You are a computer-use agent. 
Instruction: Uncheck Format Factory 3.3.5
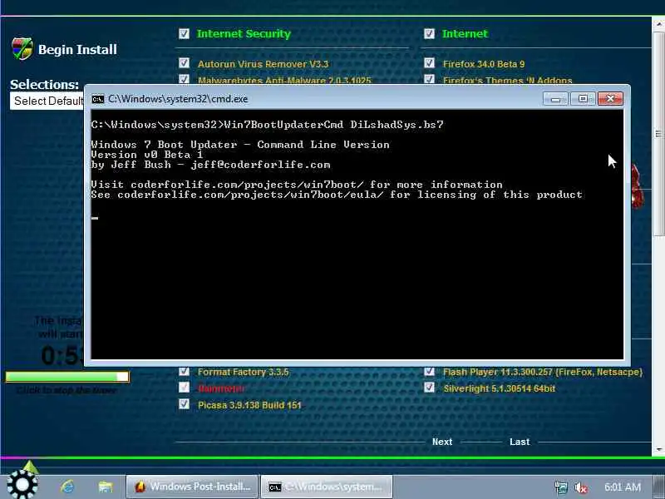pos(184,371)
